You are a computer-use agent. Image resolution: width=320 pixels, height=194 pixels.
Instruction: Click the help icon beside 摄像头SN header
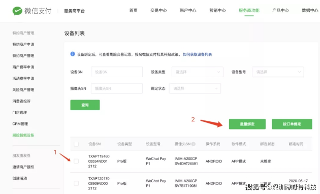click(193, 144)
